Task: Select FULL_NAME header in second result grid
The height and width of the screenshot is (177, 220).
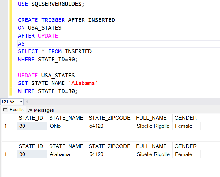Action: 153,146
